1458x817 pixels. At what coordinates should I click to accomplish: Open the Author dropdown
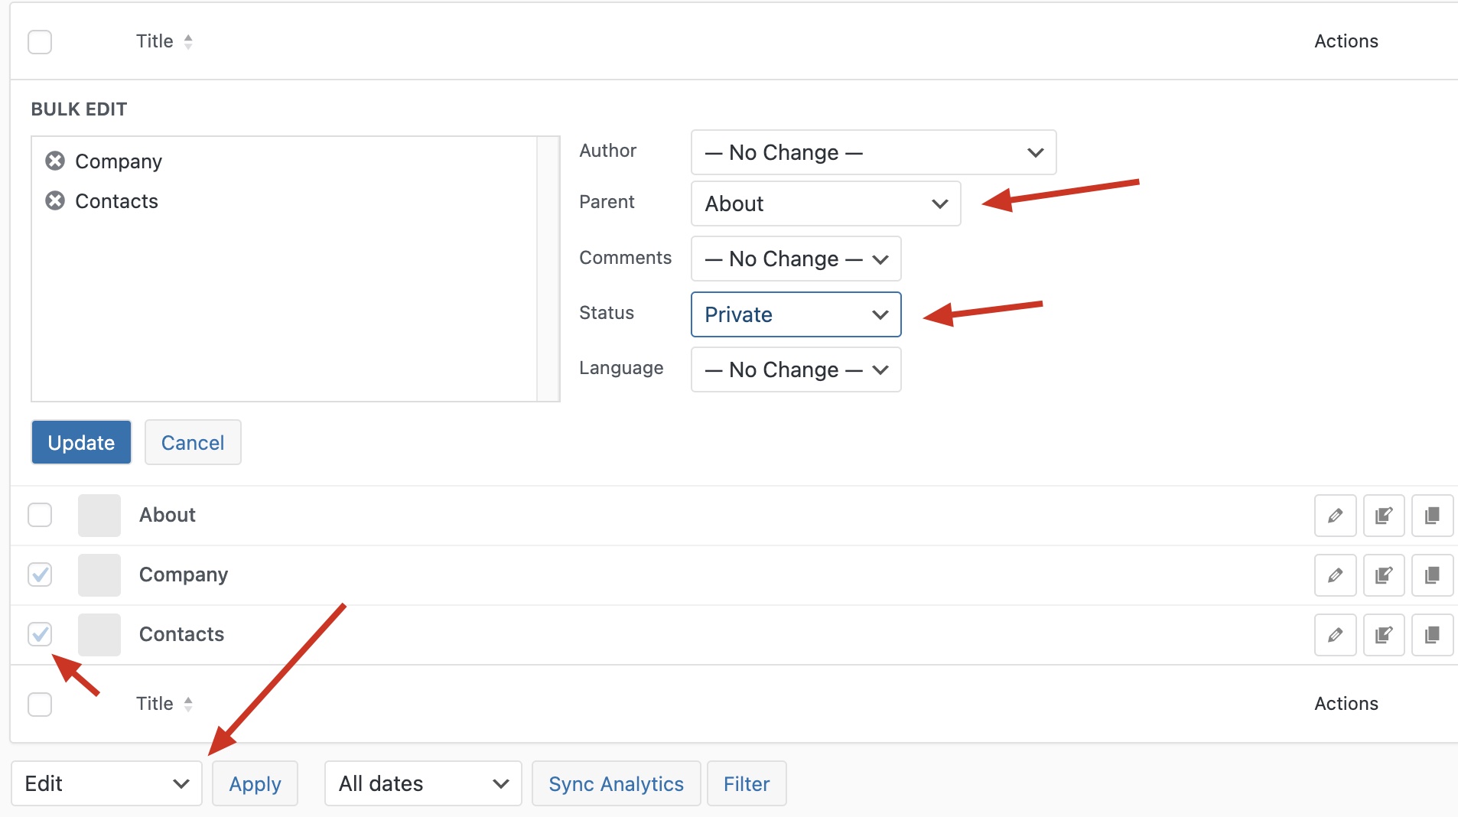coord(873,152)
